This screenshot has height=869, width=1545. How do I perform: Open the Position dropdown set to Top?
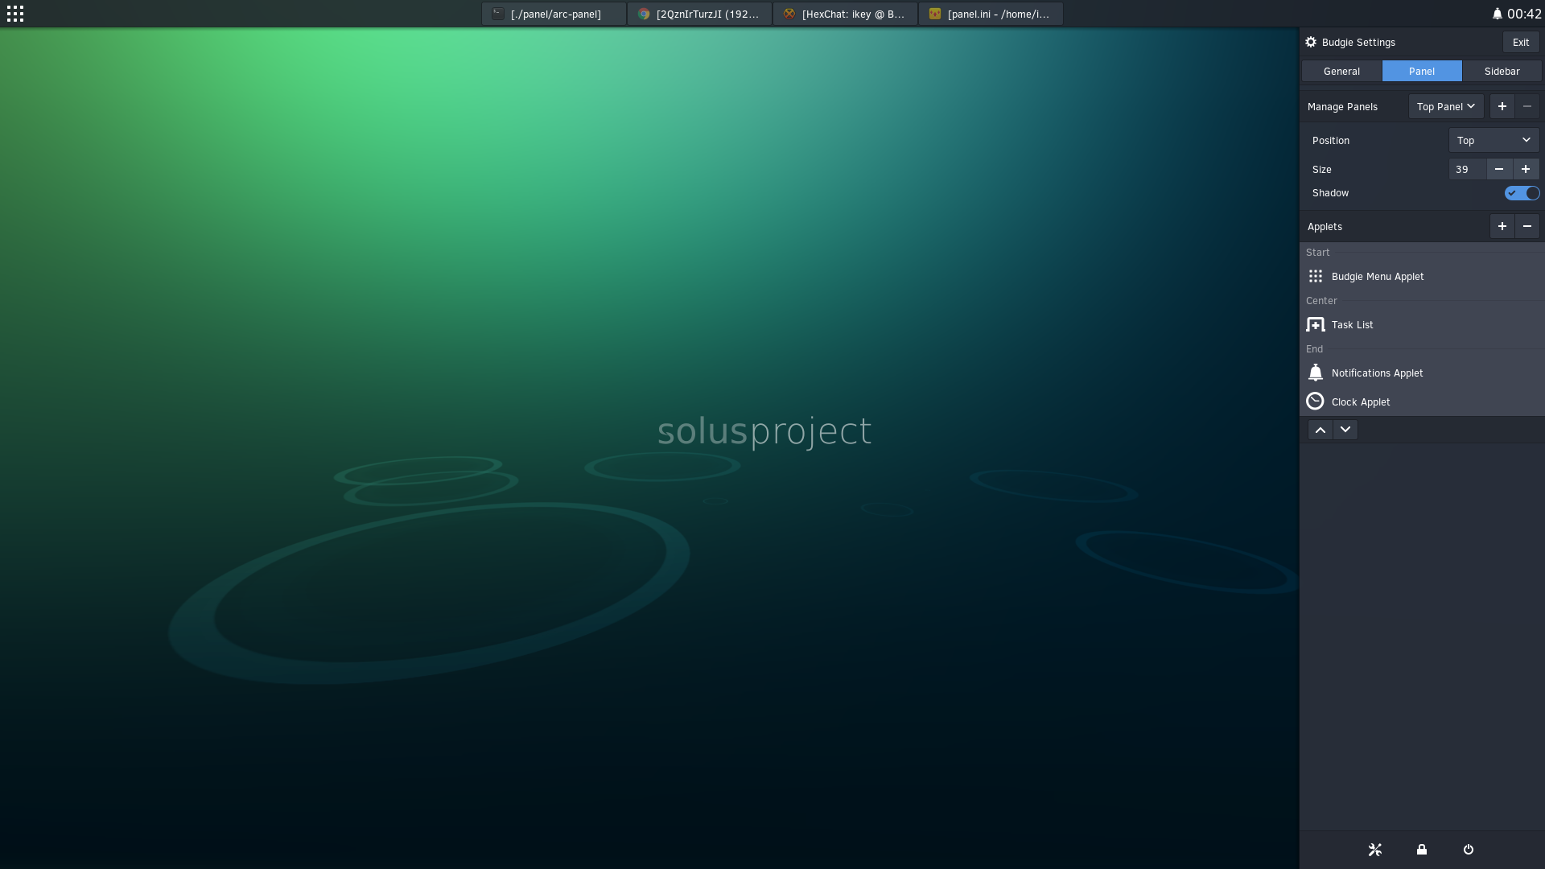coord(1493,140)
